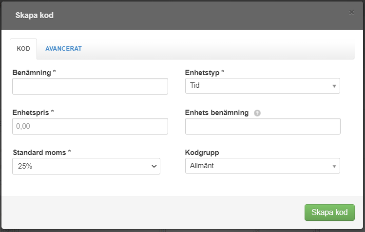365x232 pixels.
Task: Click the Skapa kod dialog title
Action: 35,15
